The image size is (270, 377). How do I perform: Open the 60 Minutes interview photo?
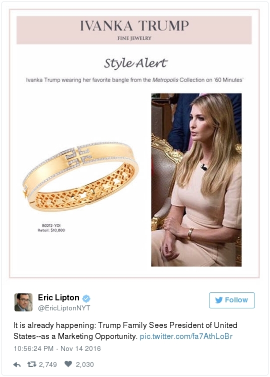[x=196, y=180]
